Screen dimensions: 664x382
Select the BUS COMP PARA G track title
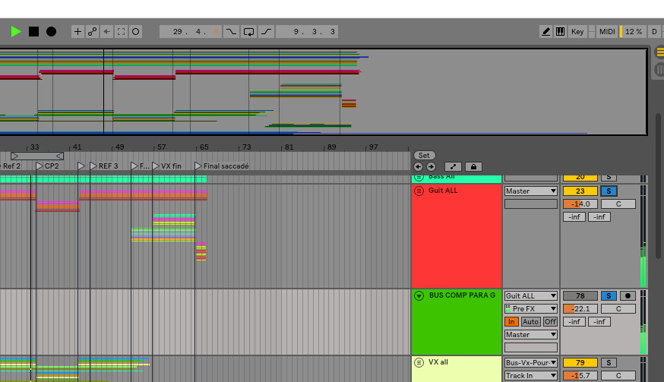click(462, 295)
